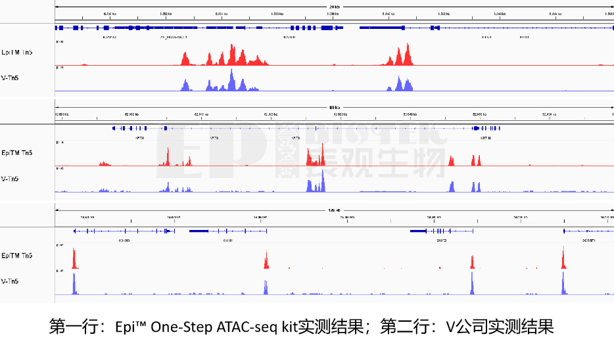Screen dimensions: 614x343
Task: Select the EpiTM Tn5 track label in the 80 kb panel
Action: pos(17,153)
